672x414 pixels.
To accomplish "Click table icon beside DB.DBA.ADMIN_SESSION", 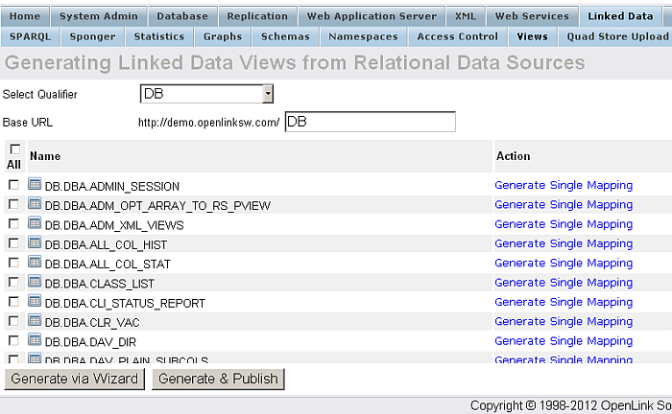I will (35, 184).
